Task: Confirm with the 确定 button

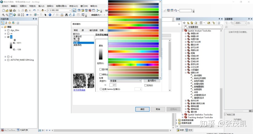Action: [x=142, y=109]
